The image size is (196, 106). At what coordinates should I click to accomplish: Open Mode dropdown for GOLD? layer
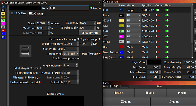134,21
